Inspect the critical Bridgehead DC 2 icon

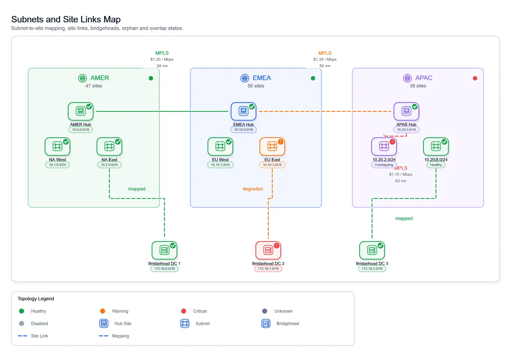[268, 250]
